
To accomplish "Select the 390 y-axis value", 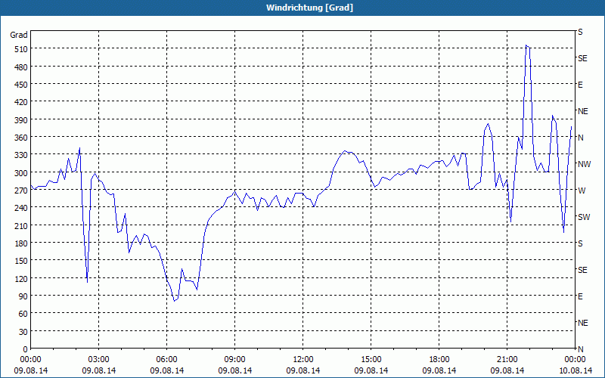I will point(21,120).
